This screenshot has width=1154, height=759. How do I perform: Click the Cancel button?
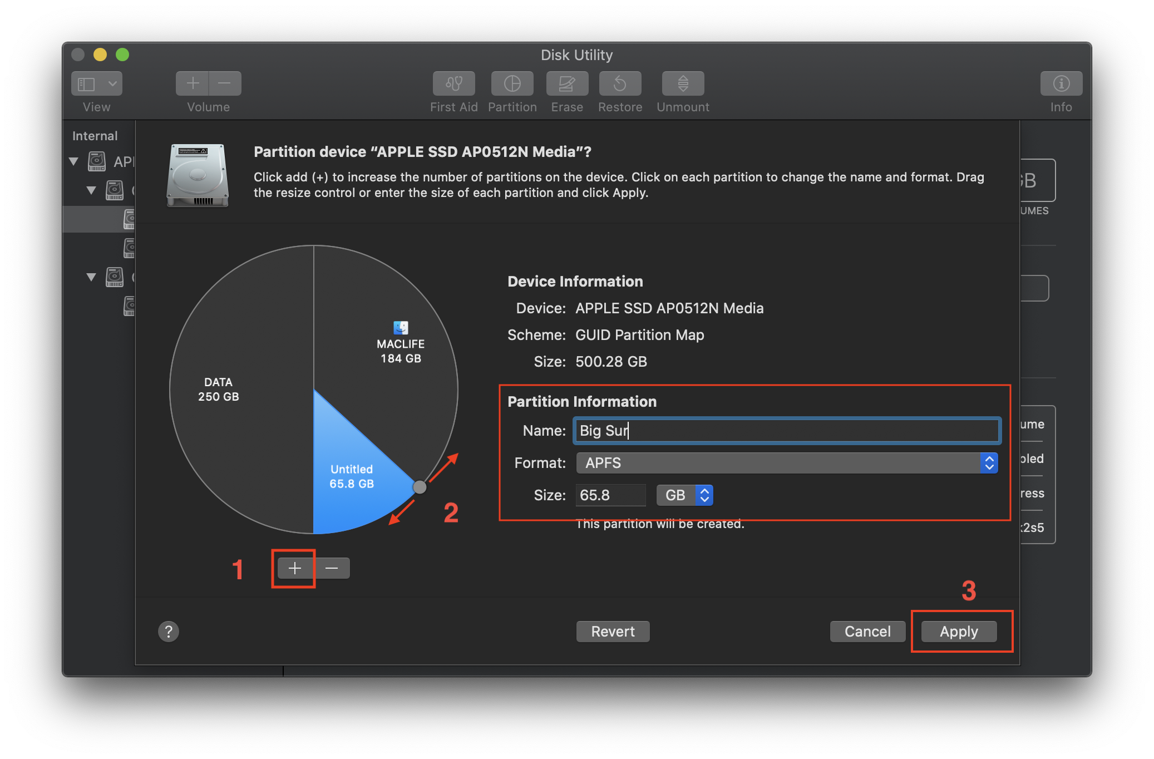(867, 632)
